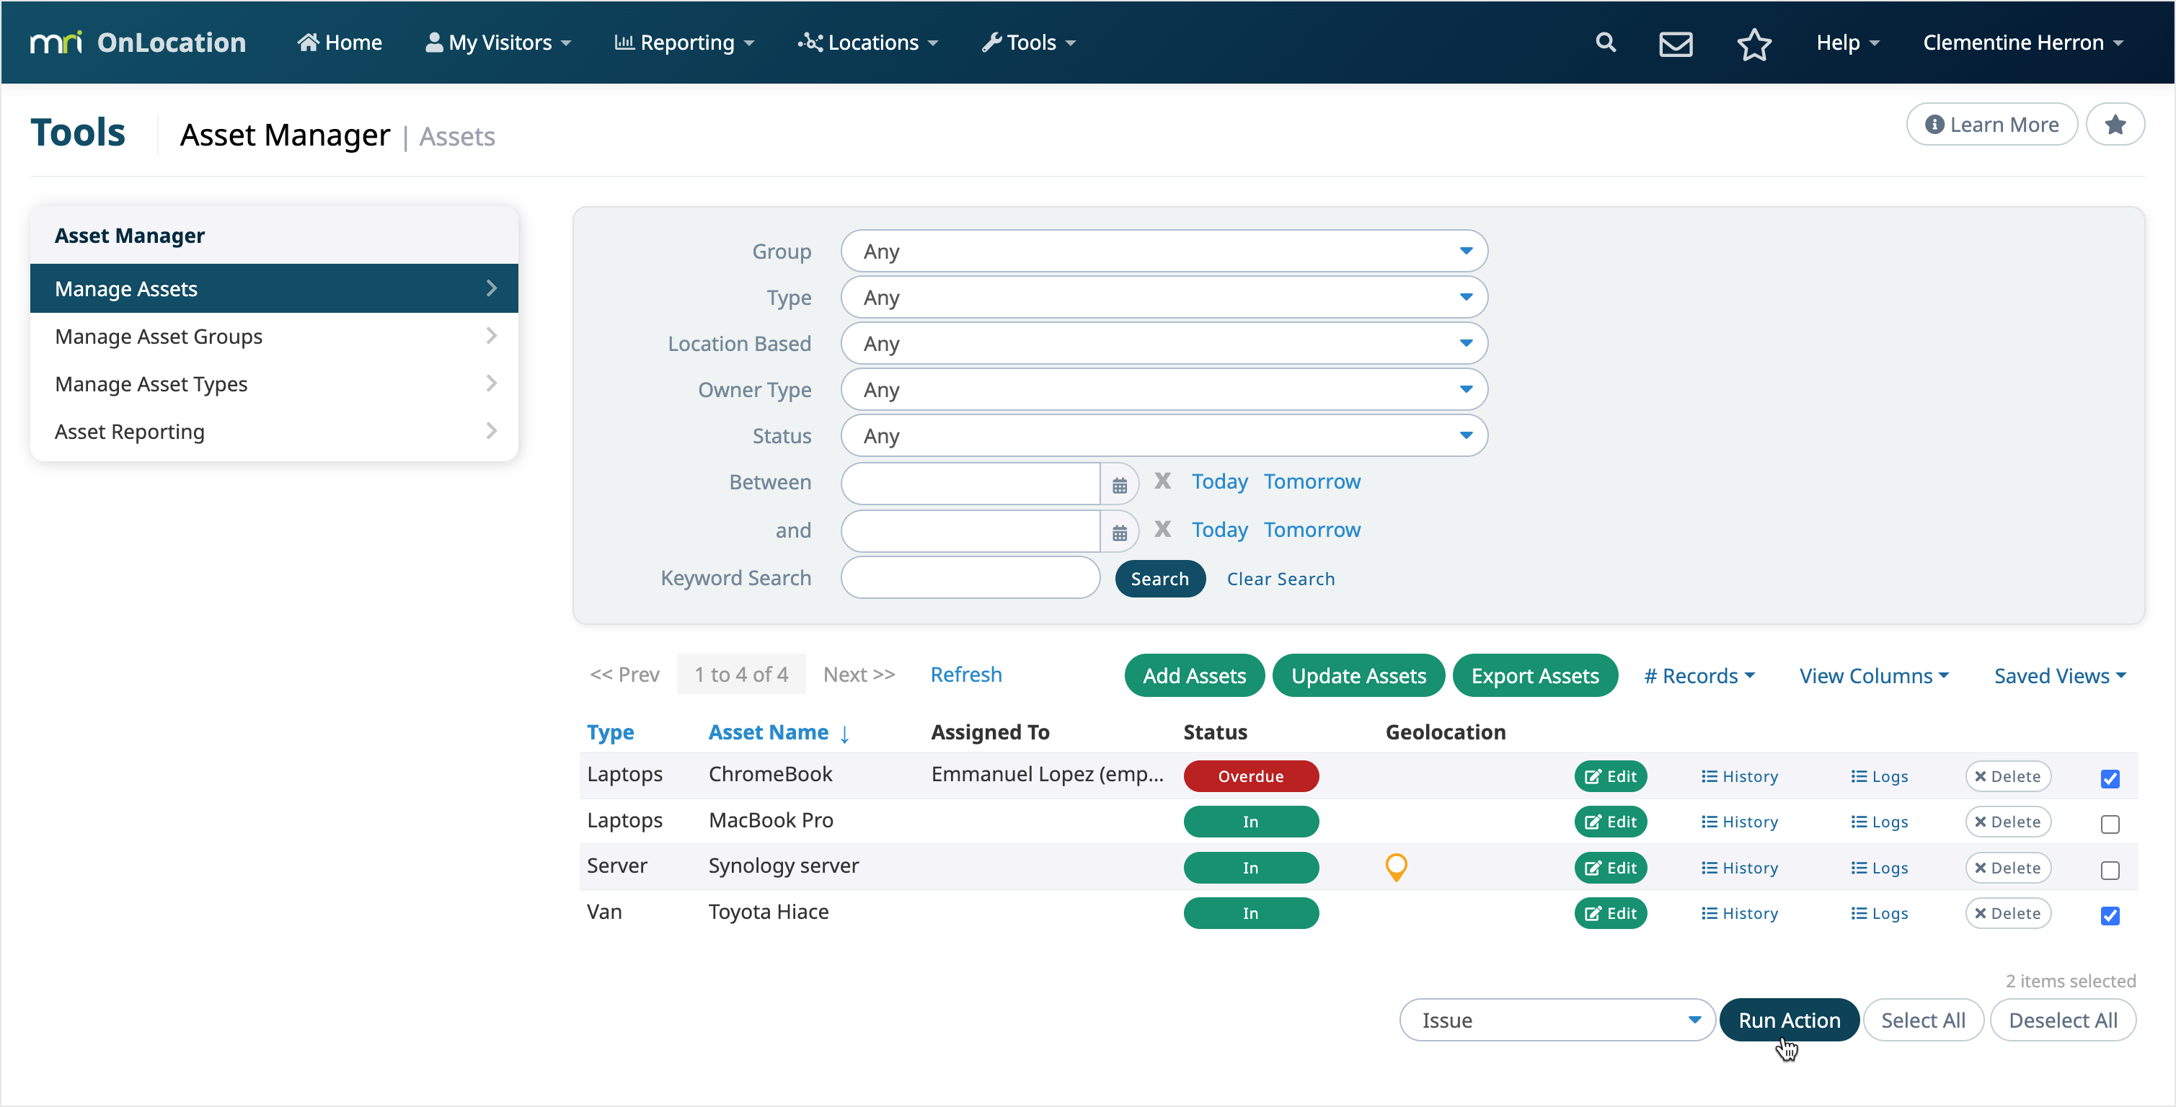Open the My Visitors menu

click(497, 43)
